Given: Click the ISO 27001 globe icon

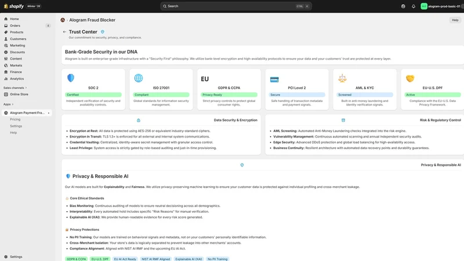Looking at the screenshot, I should point(139,78).
